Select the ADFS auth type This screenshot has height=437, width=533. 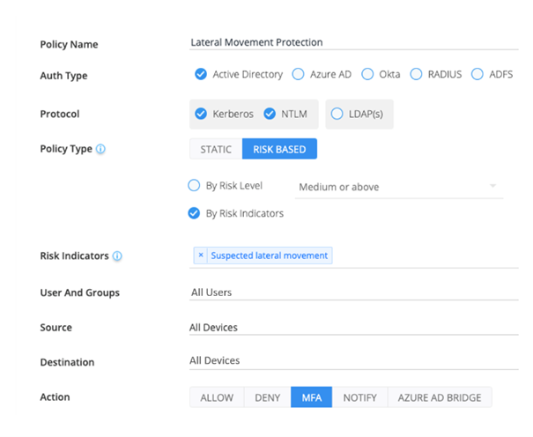click(x=477, y=75)
